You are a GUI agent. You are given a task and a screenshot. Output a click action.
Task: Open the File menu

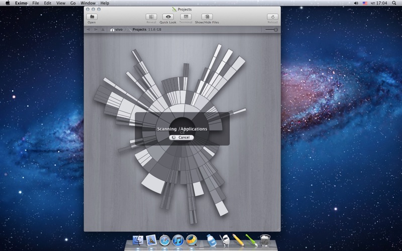click(x=36, y=3)
